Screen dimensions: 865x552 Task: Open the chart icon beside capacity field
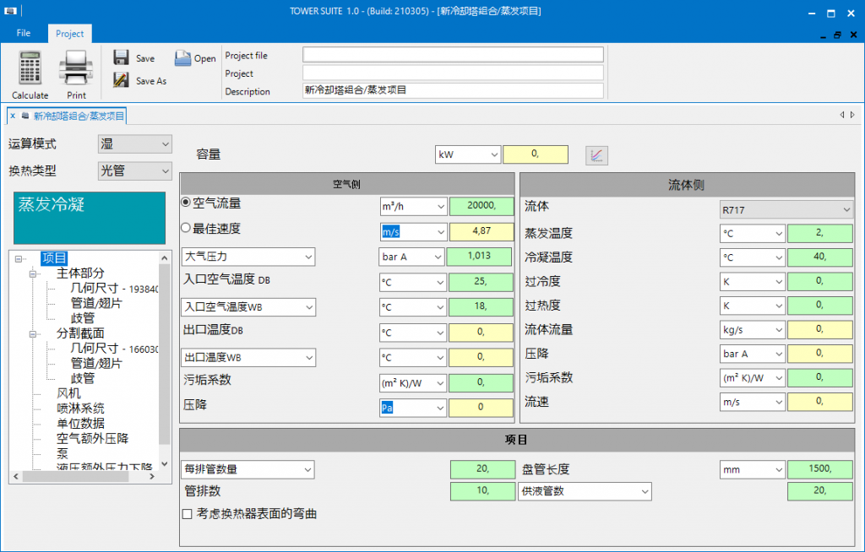(596, 155)
